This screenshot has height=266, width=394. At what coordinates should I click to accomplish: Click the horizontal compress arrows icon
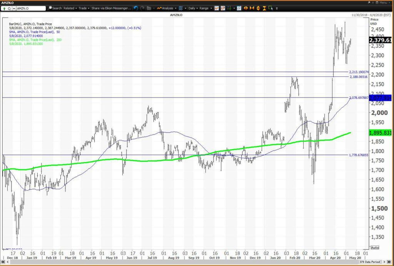pos(252,8)
